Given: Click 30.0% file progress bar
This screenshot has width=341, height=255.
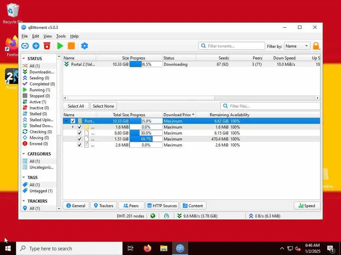Looking at the screenshot, I should pyautogui.click(x=146, y=133).
